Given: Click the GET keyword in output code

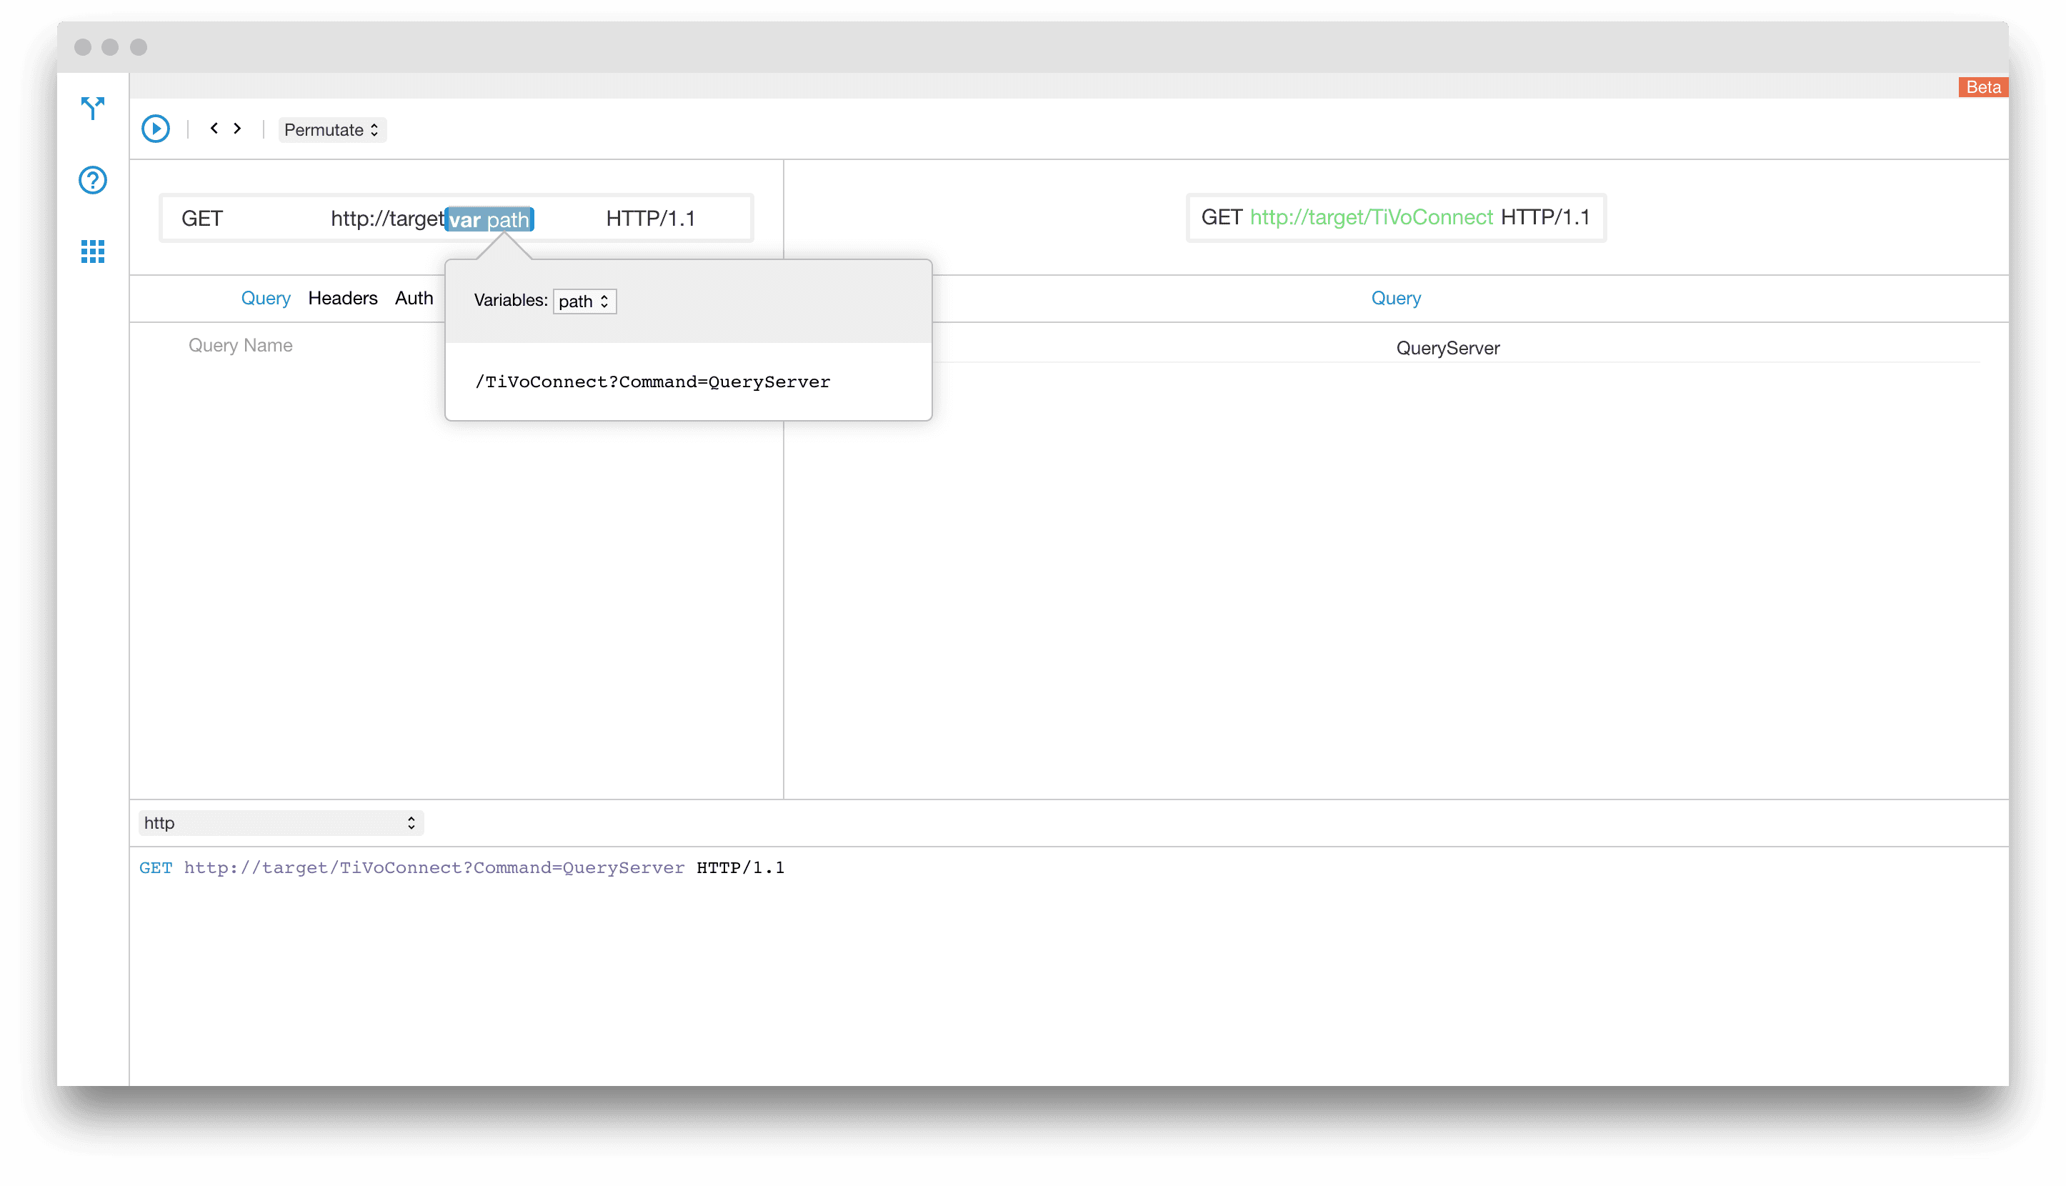Looking at the screenshot, I should 156,867.
